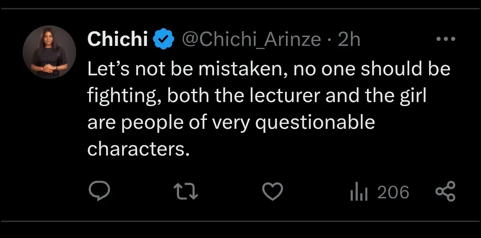Click the "2h" timestamp

pos(349,40)
